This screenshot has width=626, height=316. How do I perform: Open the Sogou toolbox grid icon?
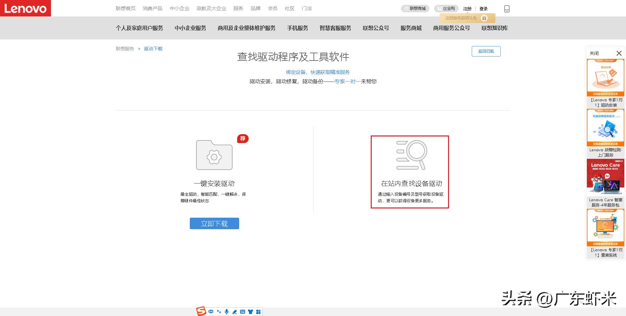point(259,311)
